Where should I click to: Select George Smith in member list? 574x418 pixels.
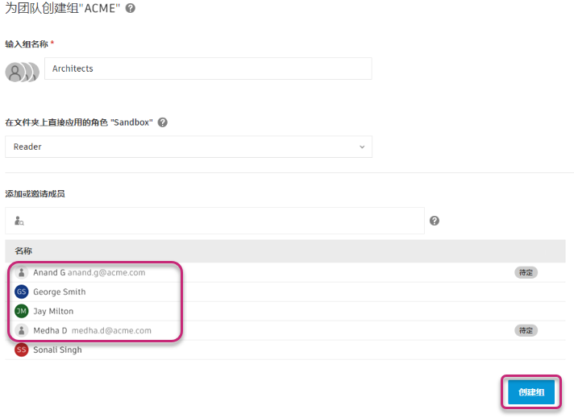point(285,292)
